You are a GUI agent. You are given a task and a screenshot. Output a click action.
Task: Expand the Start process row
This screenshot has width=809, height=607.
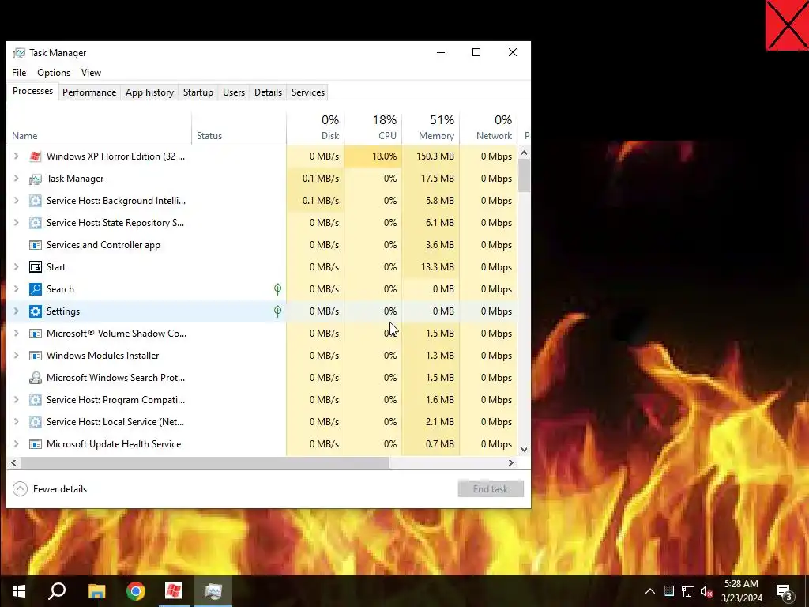click(16, 267)
